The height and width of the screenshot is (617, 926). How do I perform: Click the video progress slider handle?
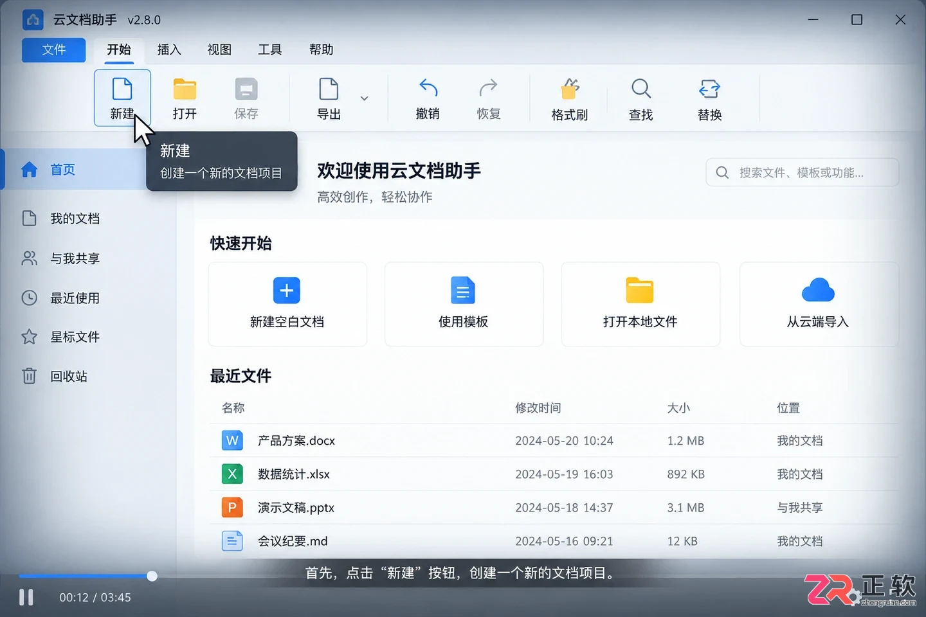click(152, 576)
